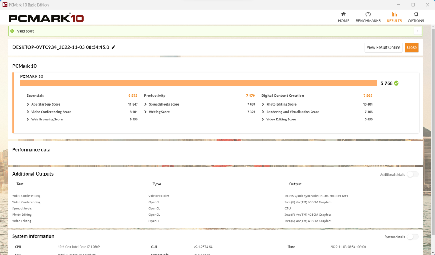Turn on the System details toggle

412,237
